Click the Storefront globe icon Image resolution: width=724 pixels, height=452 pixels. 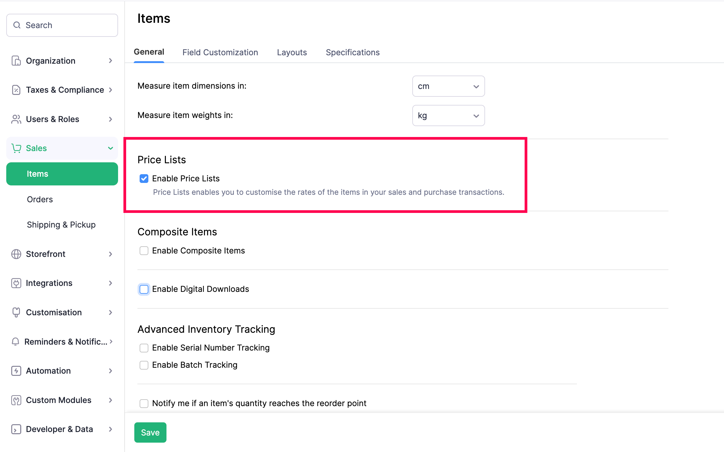tap(16, 254)
